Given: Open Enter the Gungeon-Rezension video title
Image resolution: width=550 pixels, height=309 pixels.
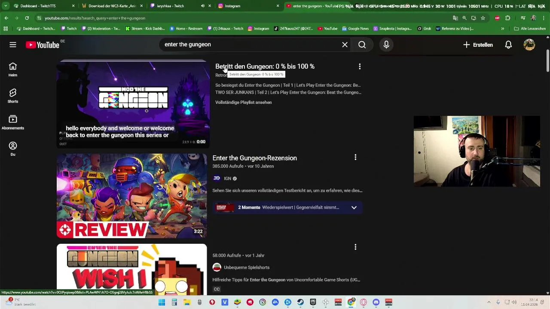Looking at the screenshot, I should (255, 158).
